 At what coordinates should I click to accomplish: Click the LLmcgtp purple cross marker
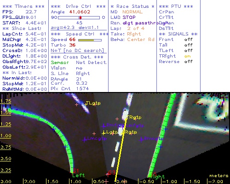(x=85, y=140)
